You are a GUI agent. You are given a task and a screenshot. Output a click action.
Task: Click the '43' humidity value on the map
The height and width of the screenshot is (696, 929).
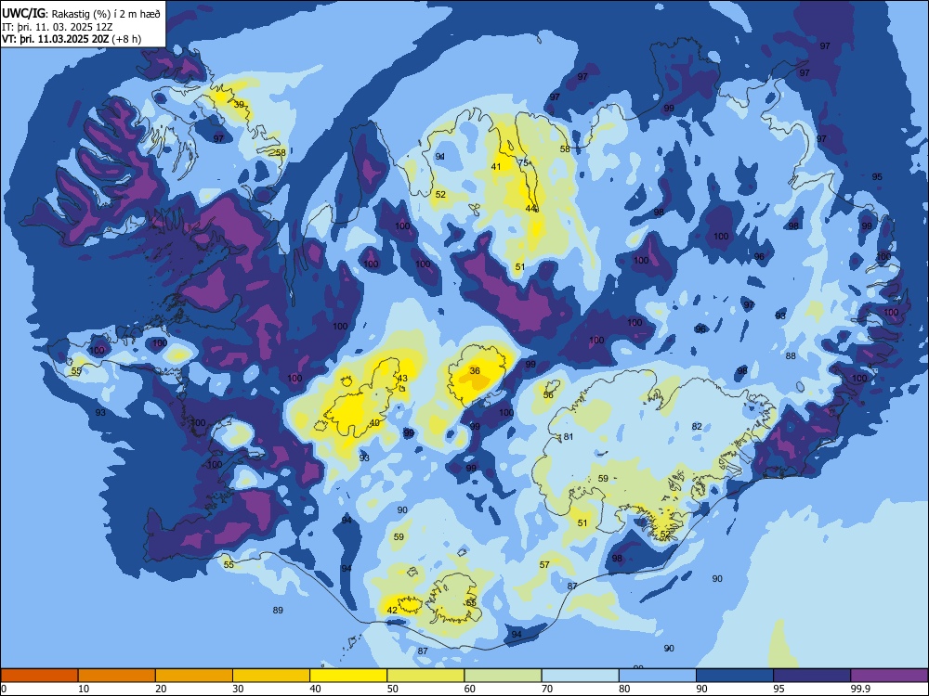point(402,379)
